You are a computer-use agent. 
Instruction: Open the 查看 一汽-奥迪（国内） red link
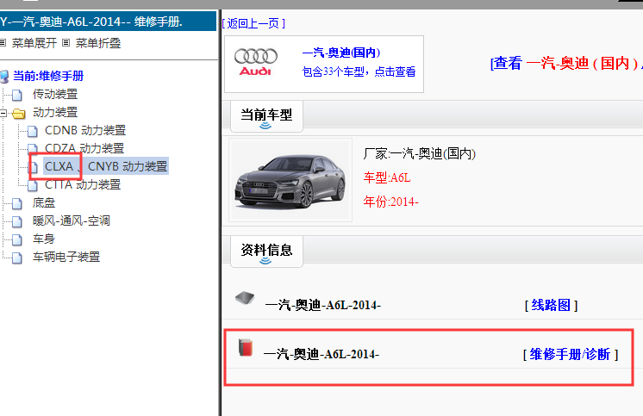point(566,63)
